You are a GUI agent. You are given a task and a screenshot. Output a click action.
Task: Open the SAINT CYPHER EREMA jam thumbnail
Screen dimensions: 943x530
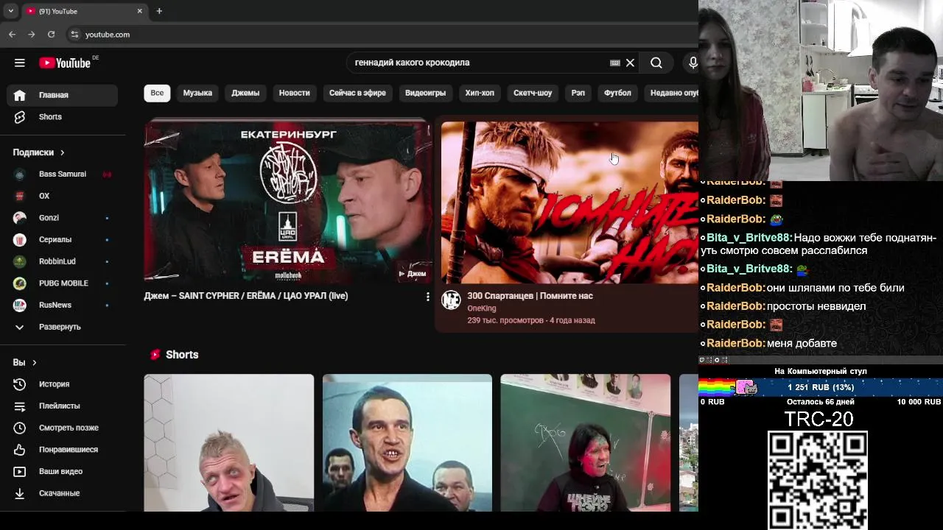click(288, 202)
